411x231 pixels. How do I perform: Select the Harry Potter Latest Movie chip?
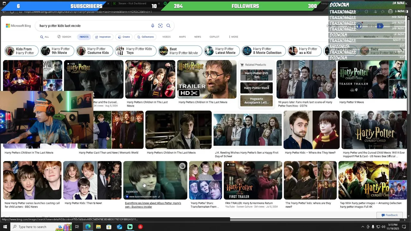point(222,51)
